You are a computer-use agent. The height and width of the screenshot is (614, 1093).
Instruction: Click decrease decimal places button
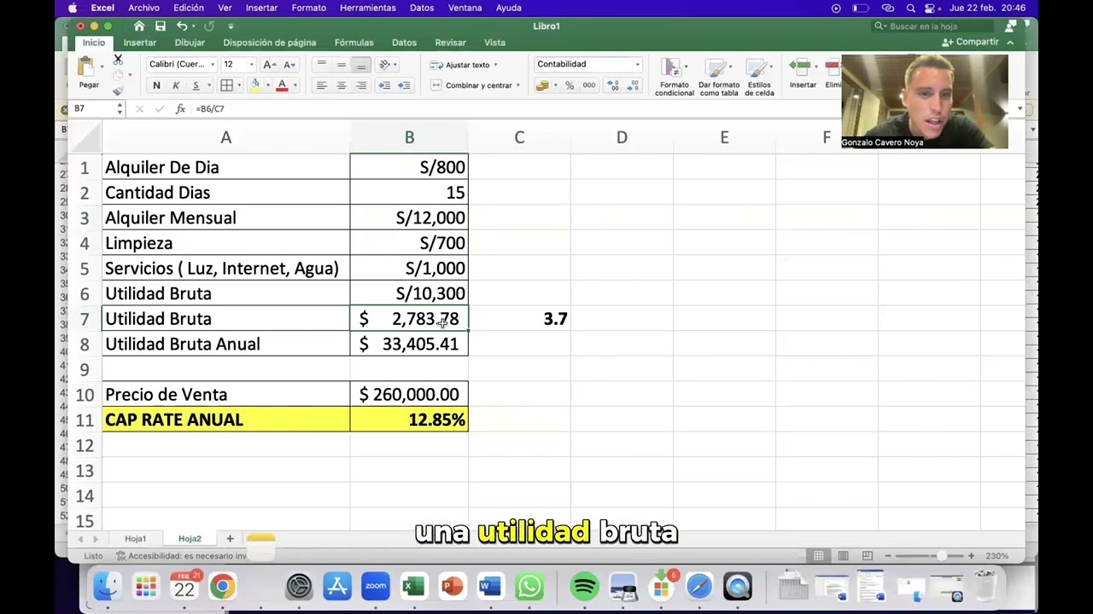point(634,85)
